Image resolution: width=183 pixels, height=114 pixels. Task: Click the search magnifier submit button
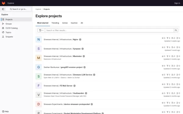(x=176, y=30)
